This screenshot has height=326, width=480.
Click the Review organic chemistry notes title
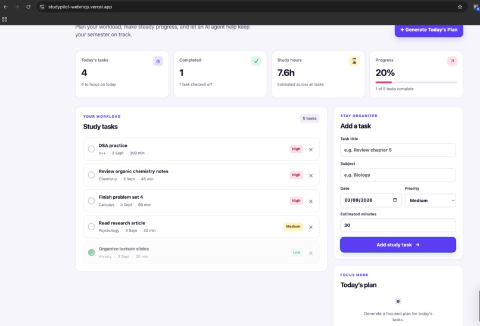(x=133, y=171)
